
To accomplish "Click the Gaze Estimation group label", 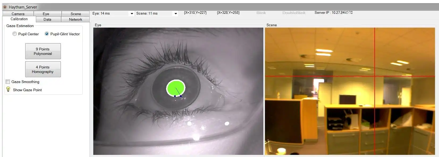I will [x=20, y=26].
